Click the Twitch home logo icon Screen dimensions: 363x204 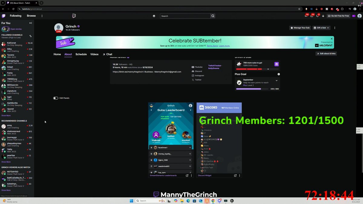click(4, 16)
